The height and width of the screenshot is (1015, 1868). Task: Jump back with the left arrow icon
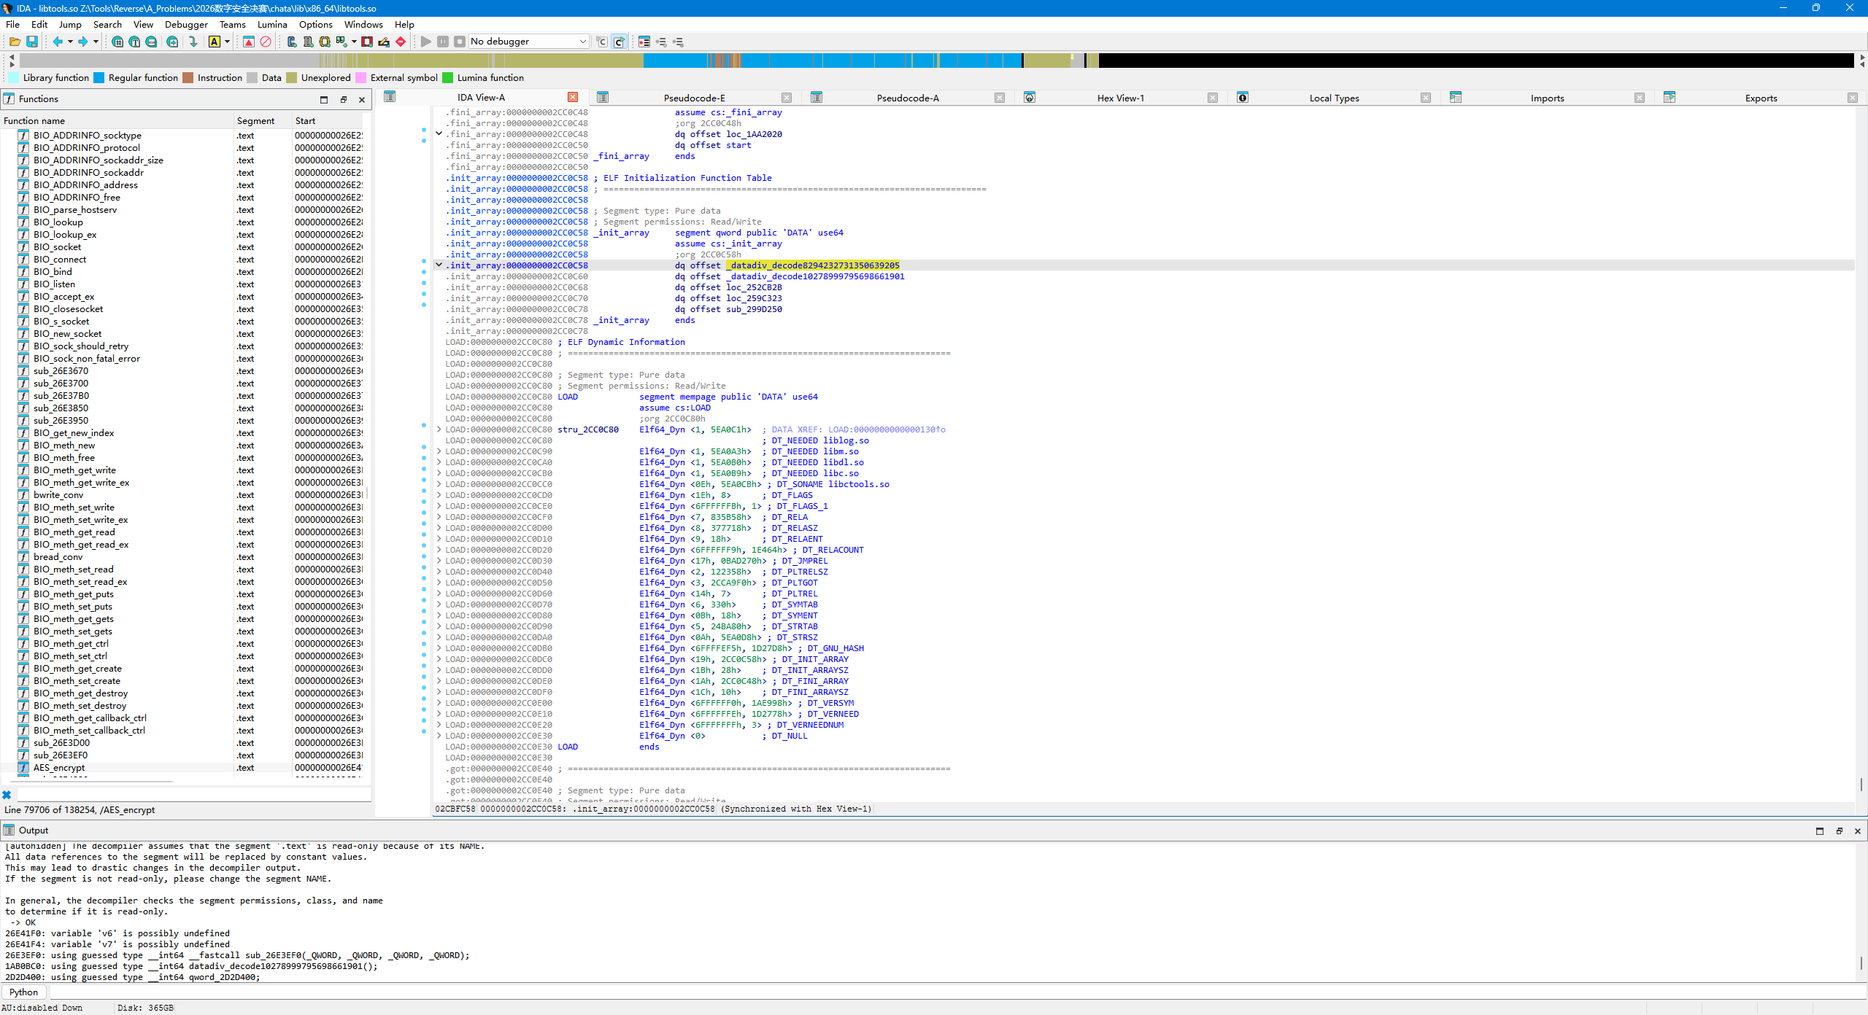coord(58,42)
